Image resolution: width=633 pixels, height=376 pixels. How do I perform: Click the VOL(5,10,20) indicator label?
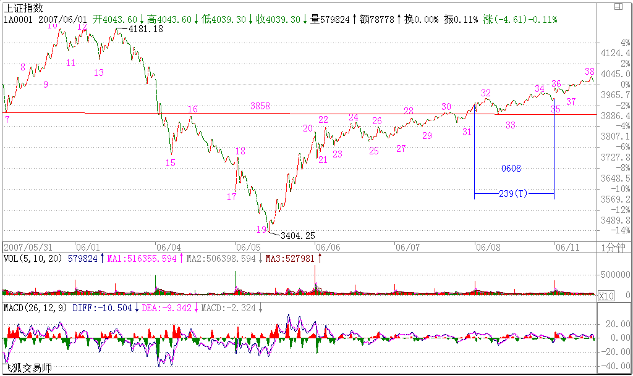34,259
